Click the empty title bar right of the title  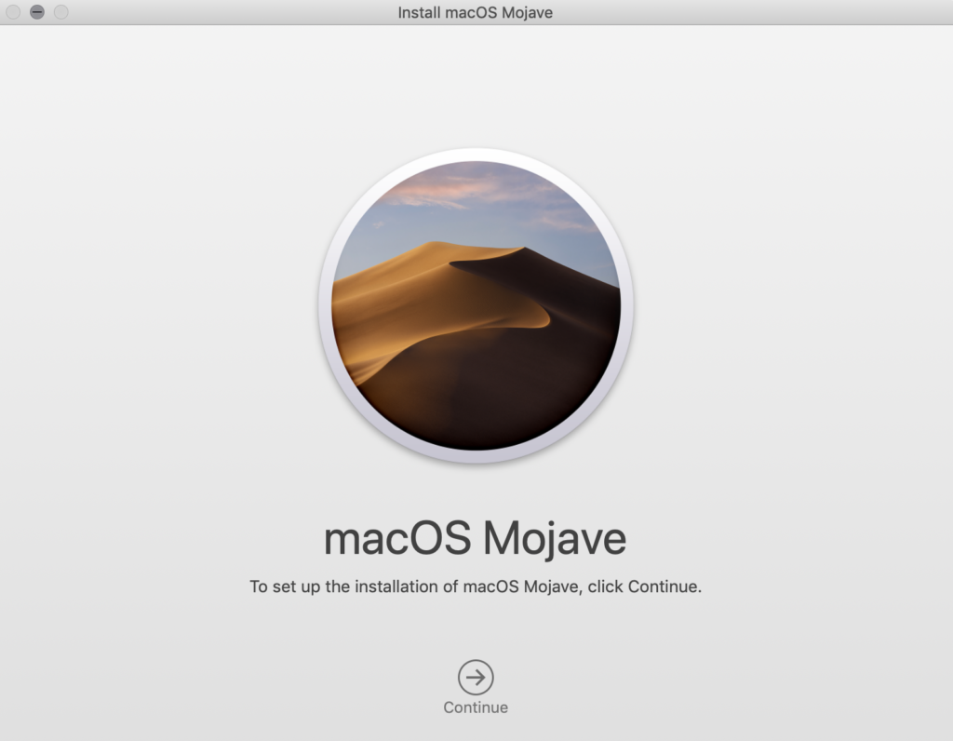(745, 12)
